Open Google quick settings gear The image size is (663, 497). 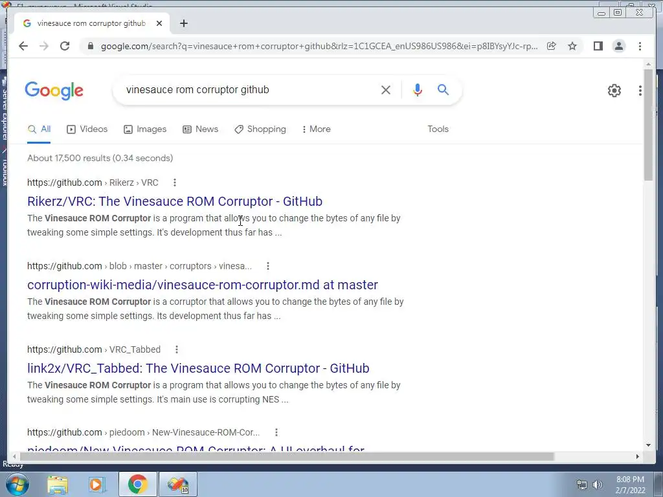tap(614, 91)
